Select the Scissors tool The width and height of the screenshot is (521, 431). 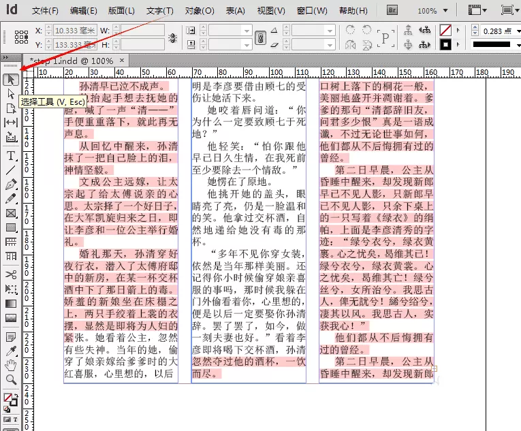[x=11, y=274]
